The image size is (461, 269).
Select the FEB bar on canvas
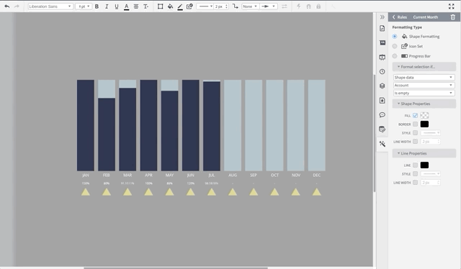point(107,125)
